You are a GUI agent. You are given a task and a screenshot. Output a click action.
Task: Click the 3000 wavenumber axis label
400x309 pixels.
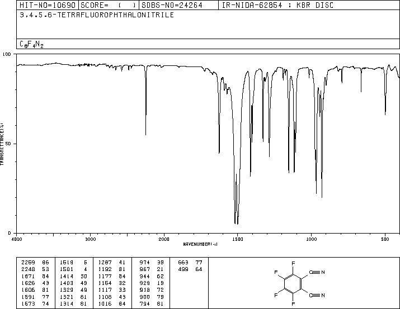tap(90, 239)
